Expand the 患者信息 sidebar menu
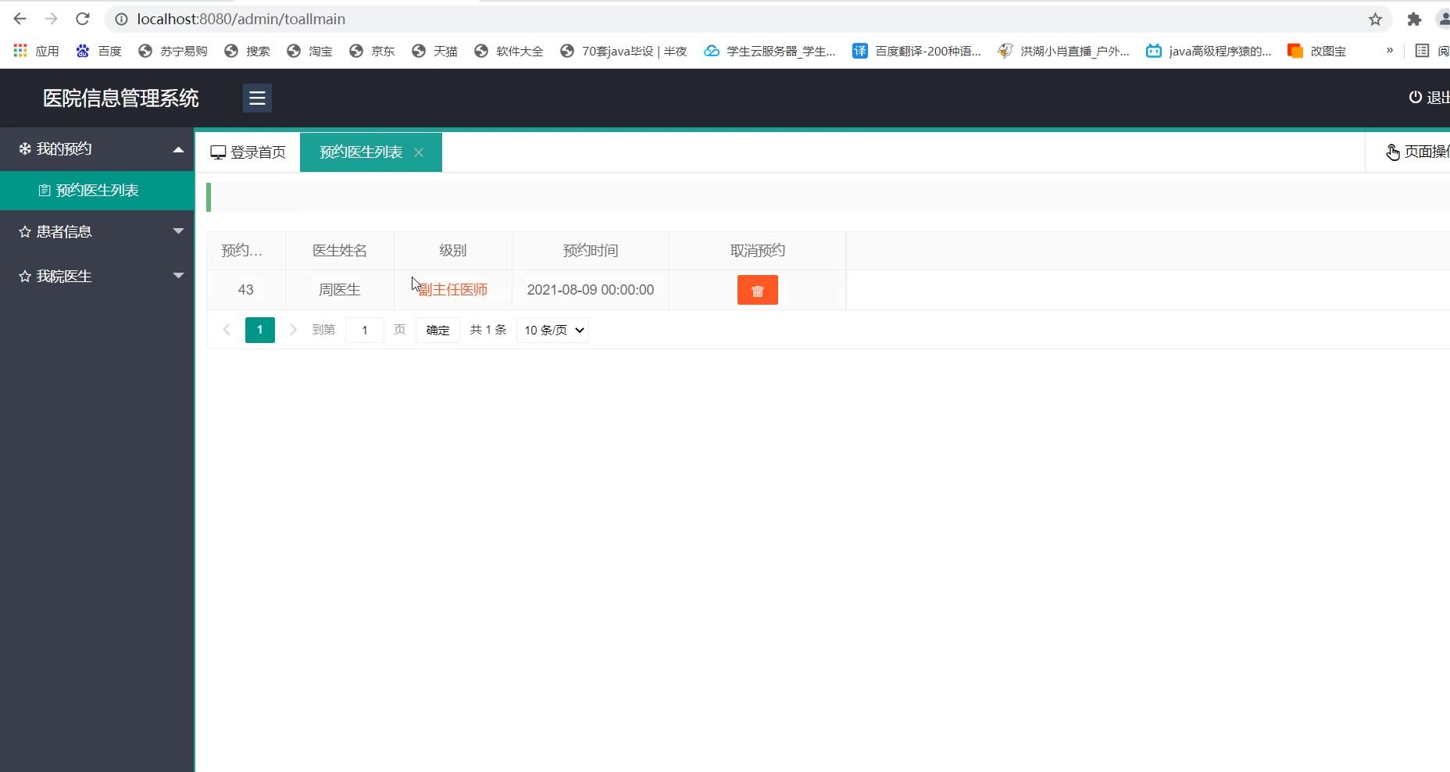1450x772 pixels. [97, 231]
